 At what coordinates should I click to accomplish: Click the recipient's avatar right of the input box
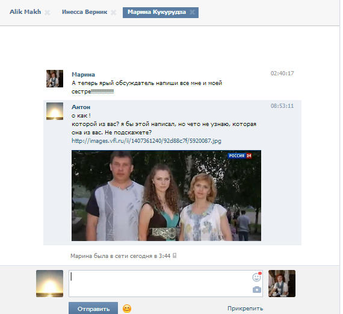[282, 283]
